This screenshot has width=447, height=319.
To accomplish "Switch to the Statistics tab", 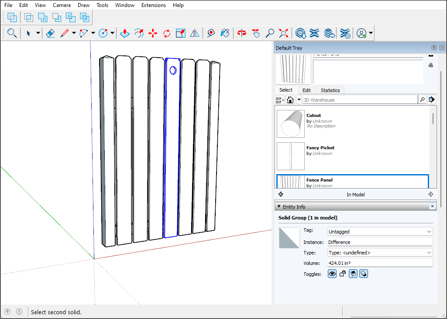I will pos(330,90).
